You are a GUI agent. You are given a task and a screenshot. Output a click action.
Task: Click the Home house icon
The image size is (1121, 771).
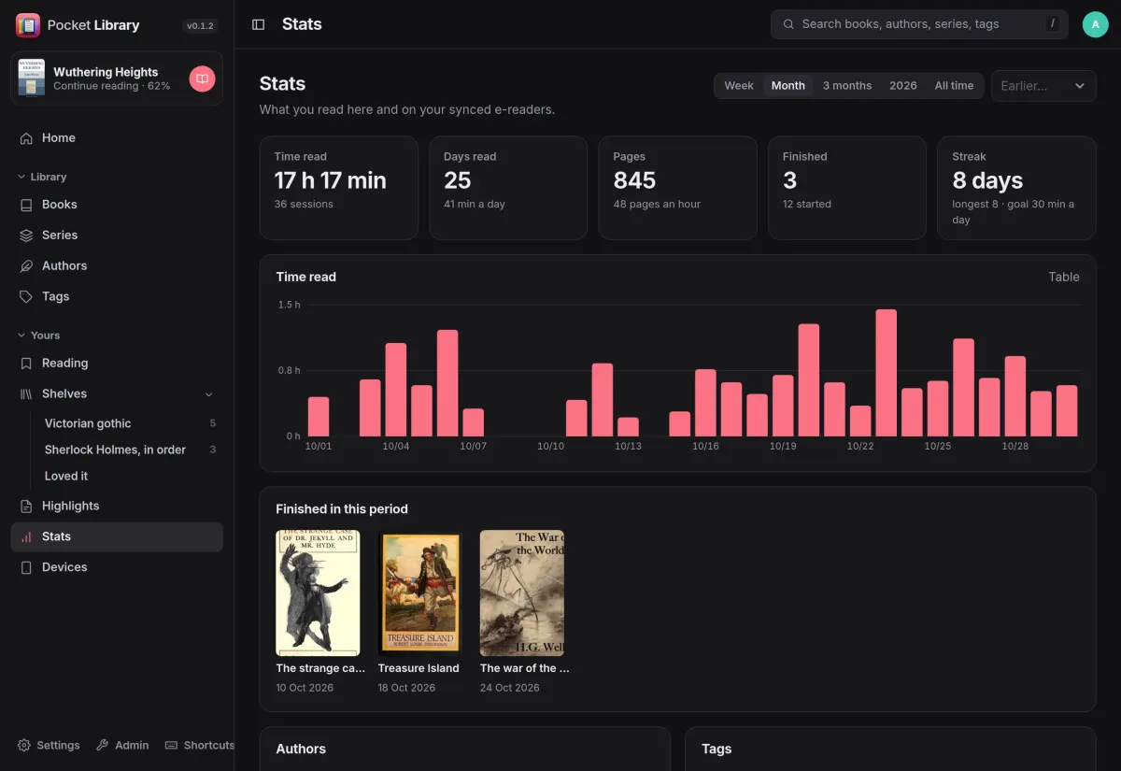tap(26, 137)
